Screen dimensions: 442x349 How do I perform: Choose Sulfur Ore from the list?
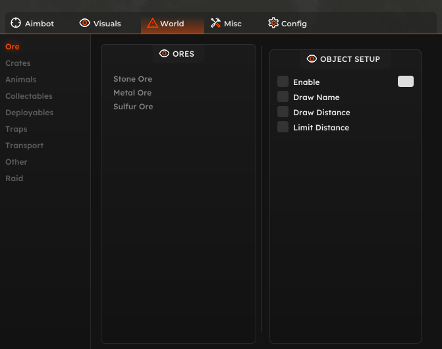point(133,107)
